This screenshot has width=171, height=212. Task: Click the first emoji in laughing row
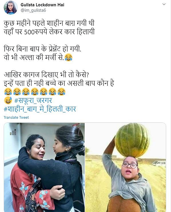[x=8, y=92]
